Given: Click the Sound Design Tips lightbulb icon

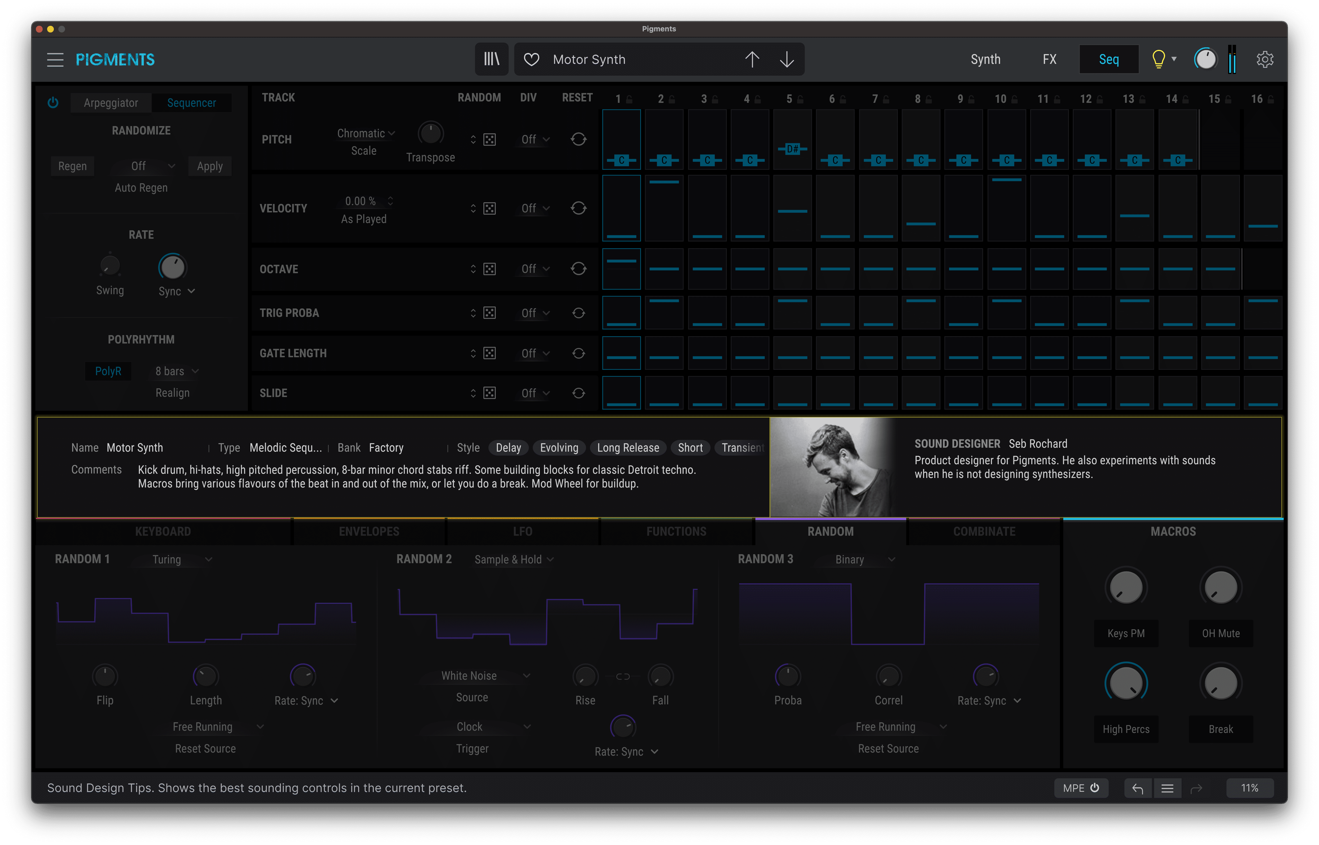Looking at the screenshot, I should point(1158,59).
